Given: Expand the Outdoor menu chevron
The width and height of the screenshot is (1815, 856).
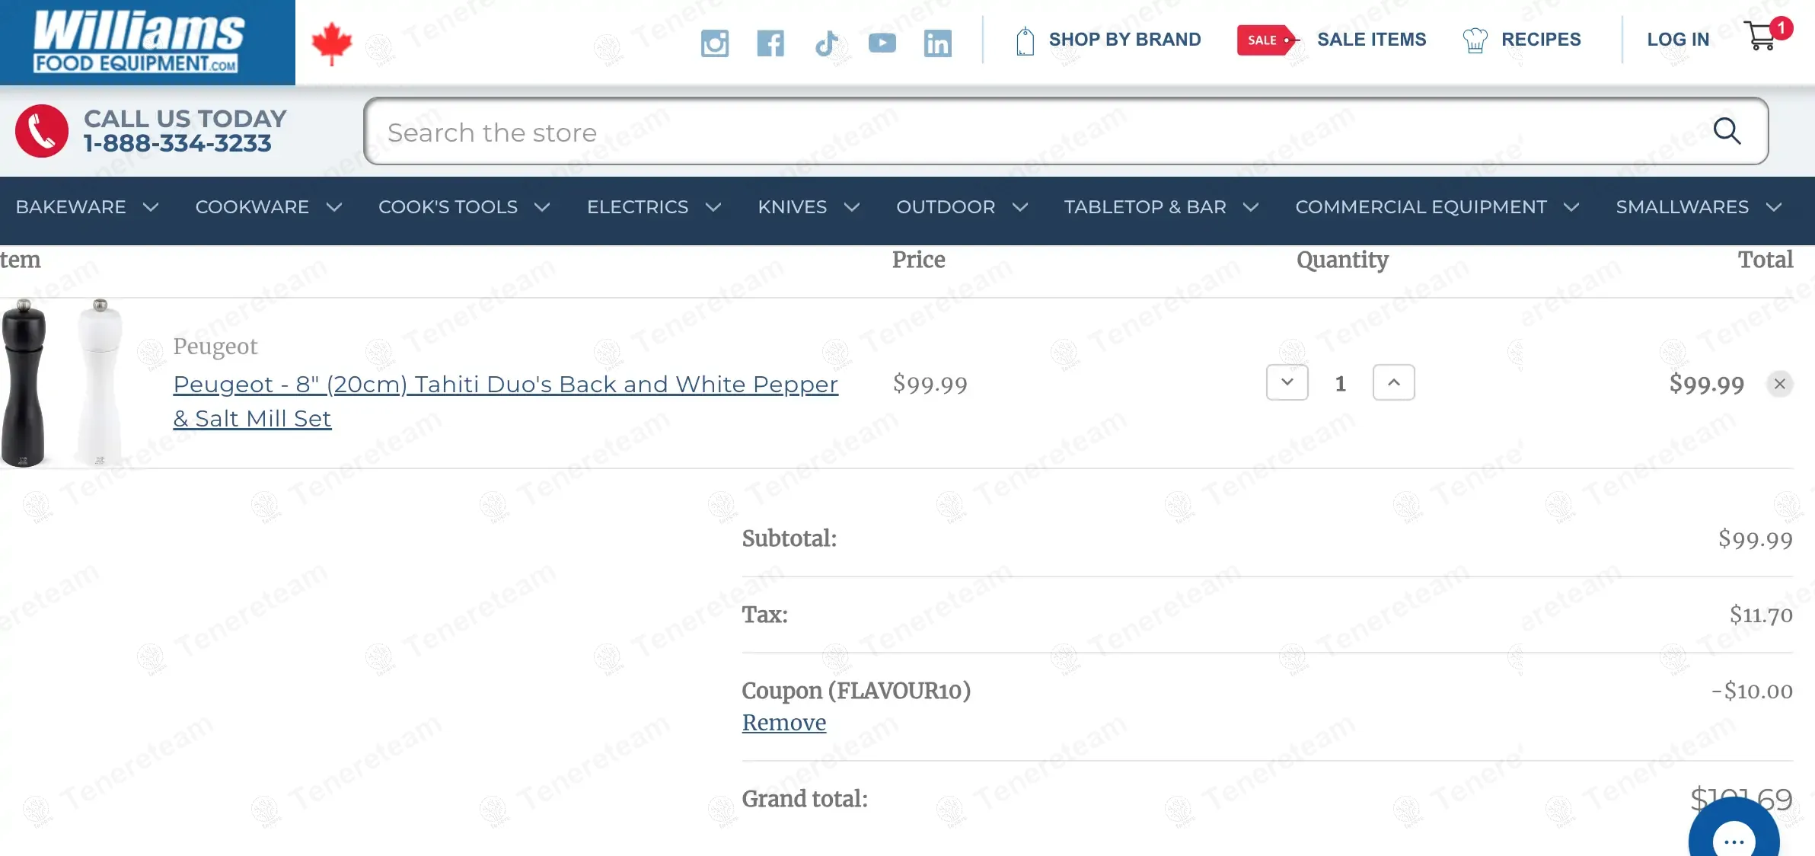Looking at the screenshot, I should 1020,207.
